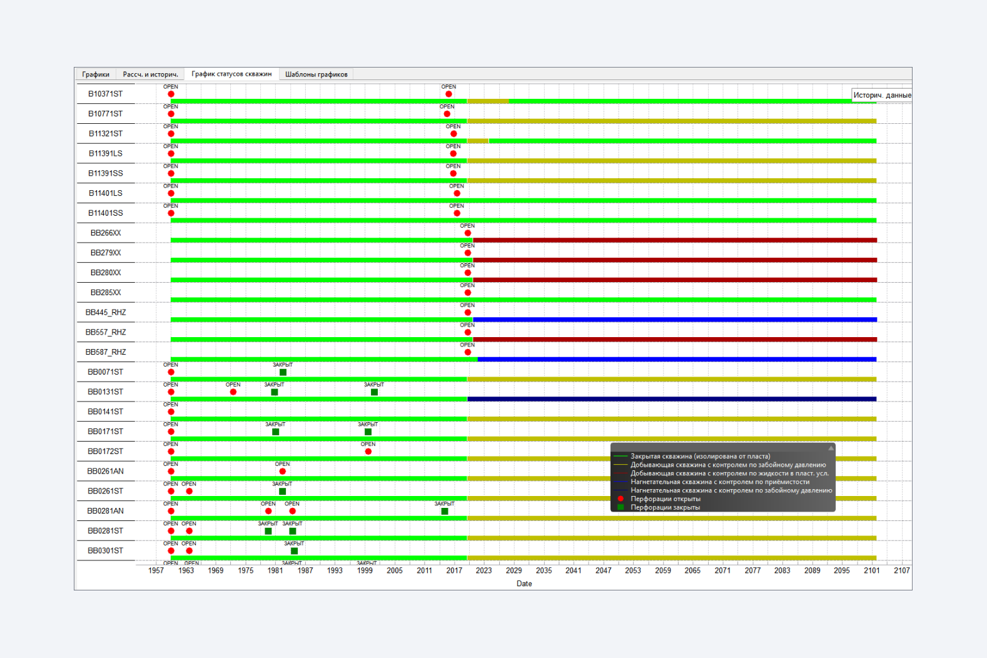Click OPEN marker on BB445_RHZ row
Screen dimensions: 987x658
point(467,312)
